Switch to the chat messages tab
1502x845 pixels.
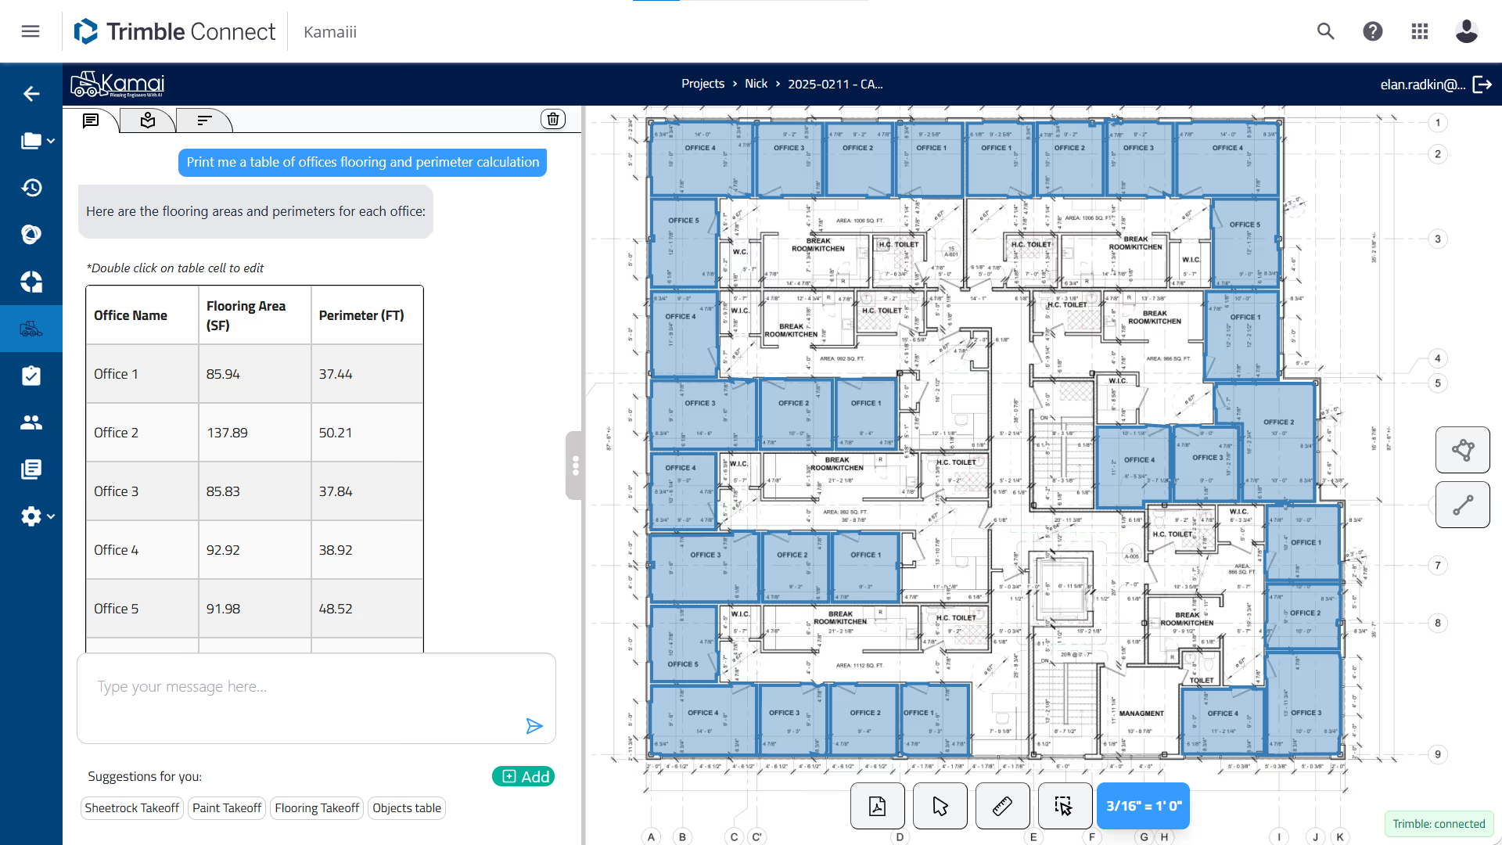(91, 120)
